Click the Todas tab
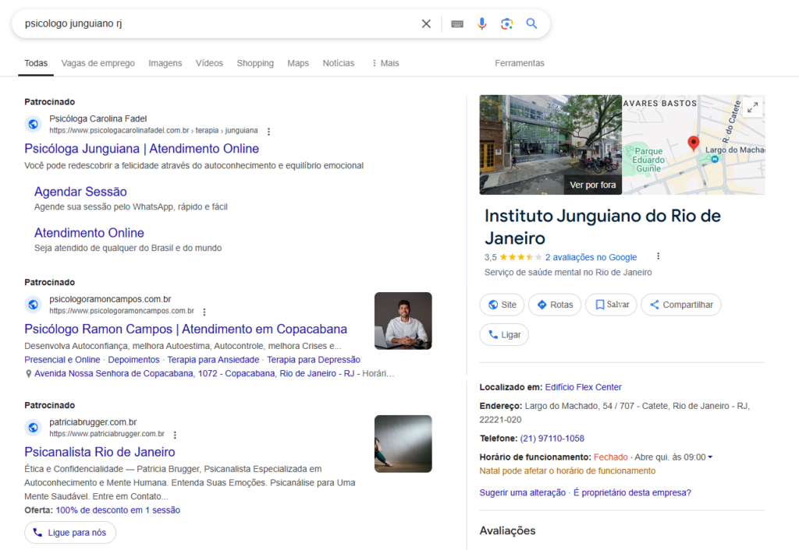799x550 pixels. point(36,63)
